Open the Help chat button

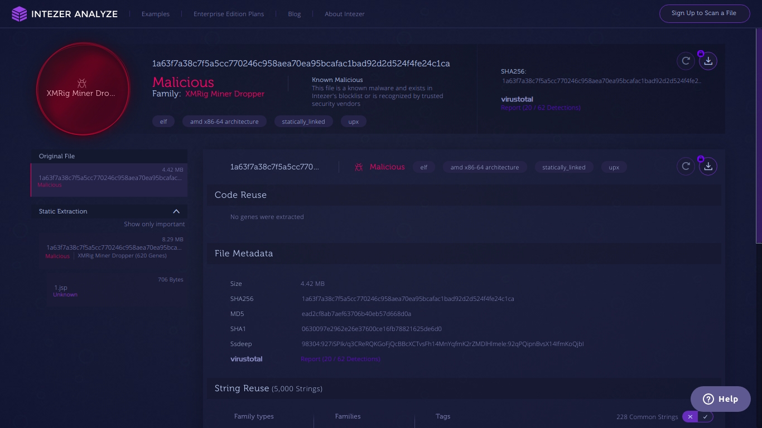coord(720,399)
